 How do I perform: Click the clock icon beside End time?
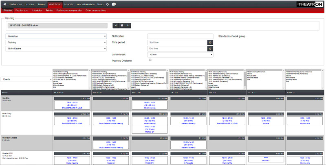click(210, 48)
